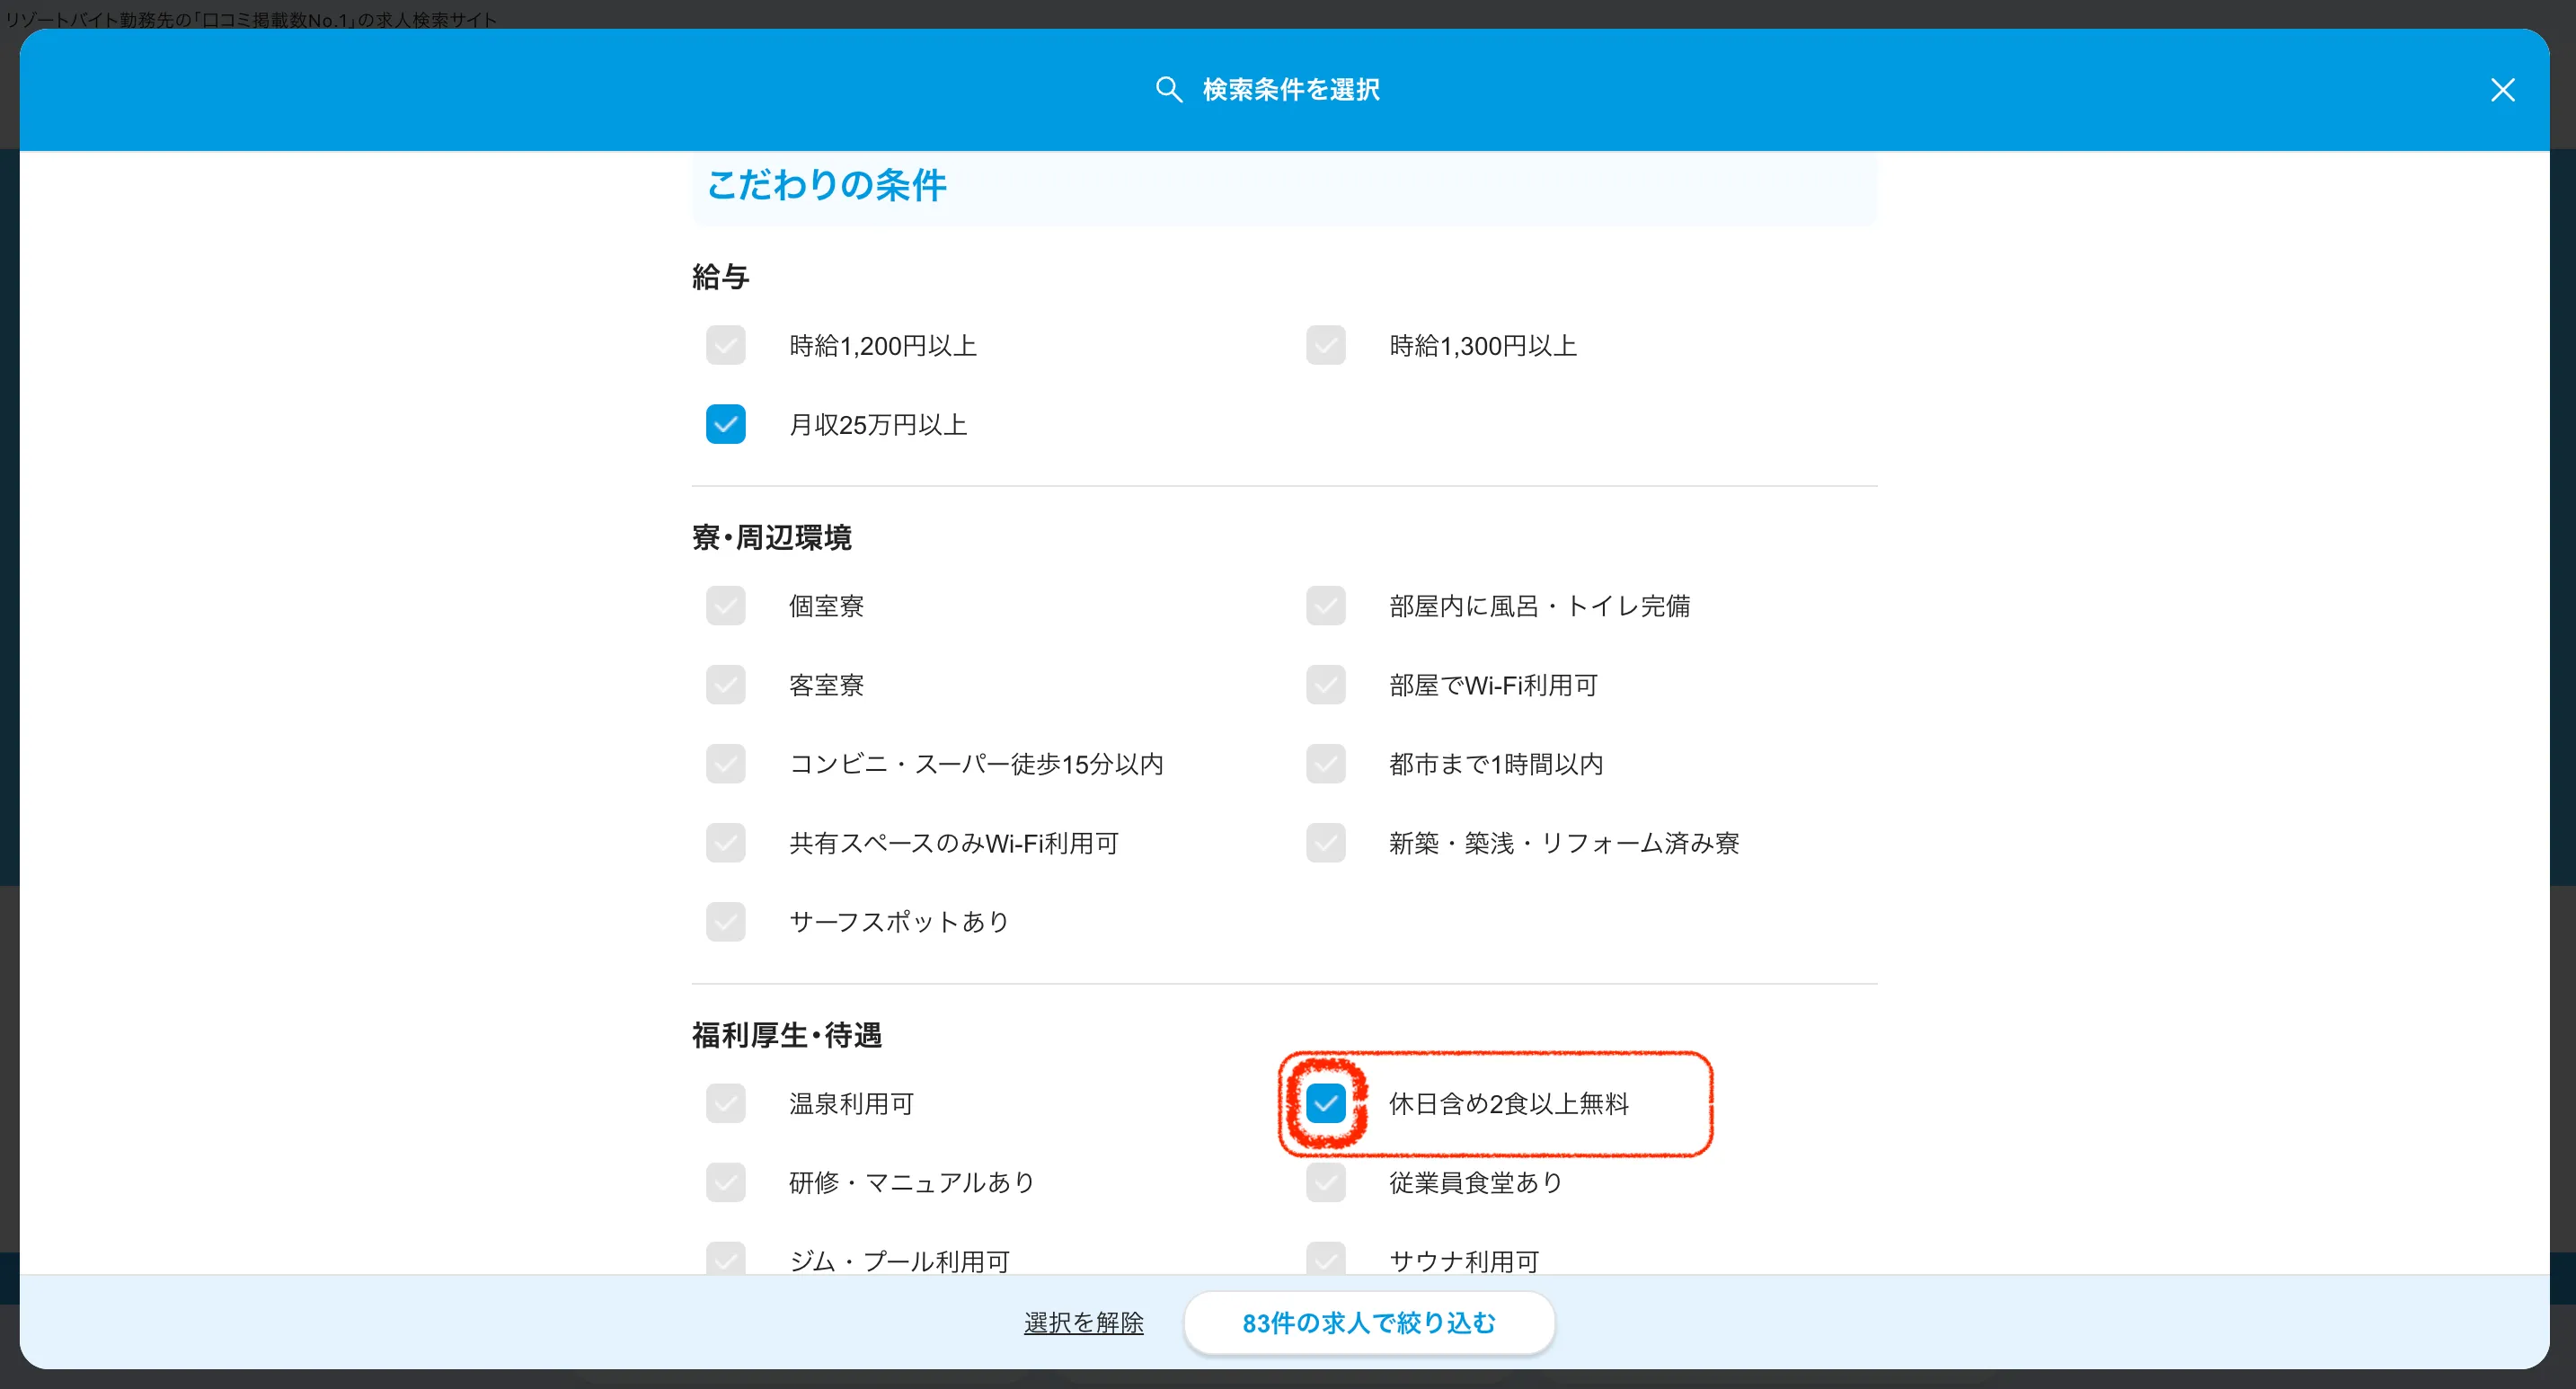This screenshot has height=1389, width=2576.
Task: Enable the 時給1,300円以上 filter
Action: tap(1325, 345)
